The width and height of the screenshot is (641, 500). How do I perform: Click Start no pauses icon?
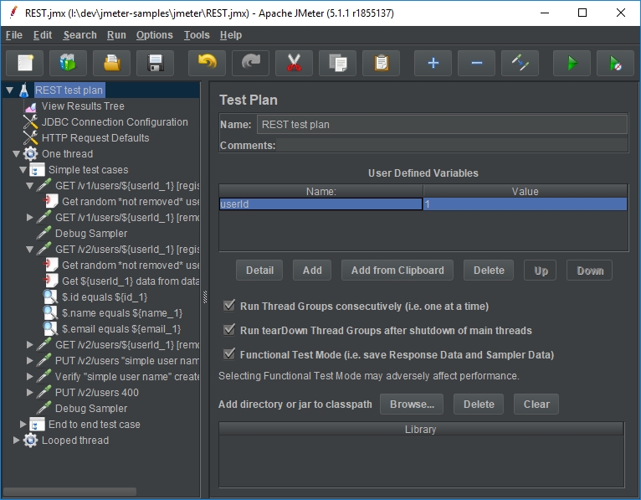615,64
